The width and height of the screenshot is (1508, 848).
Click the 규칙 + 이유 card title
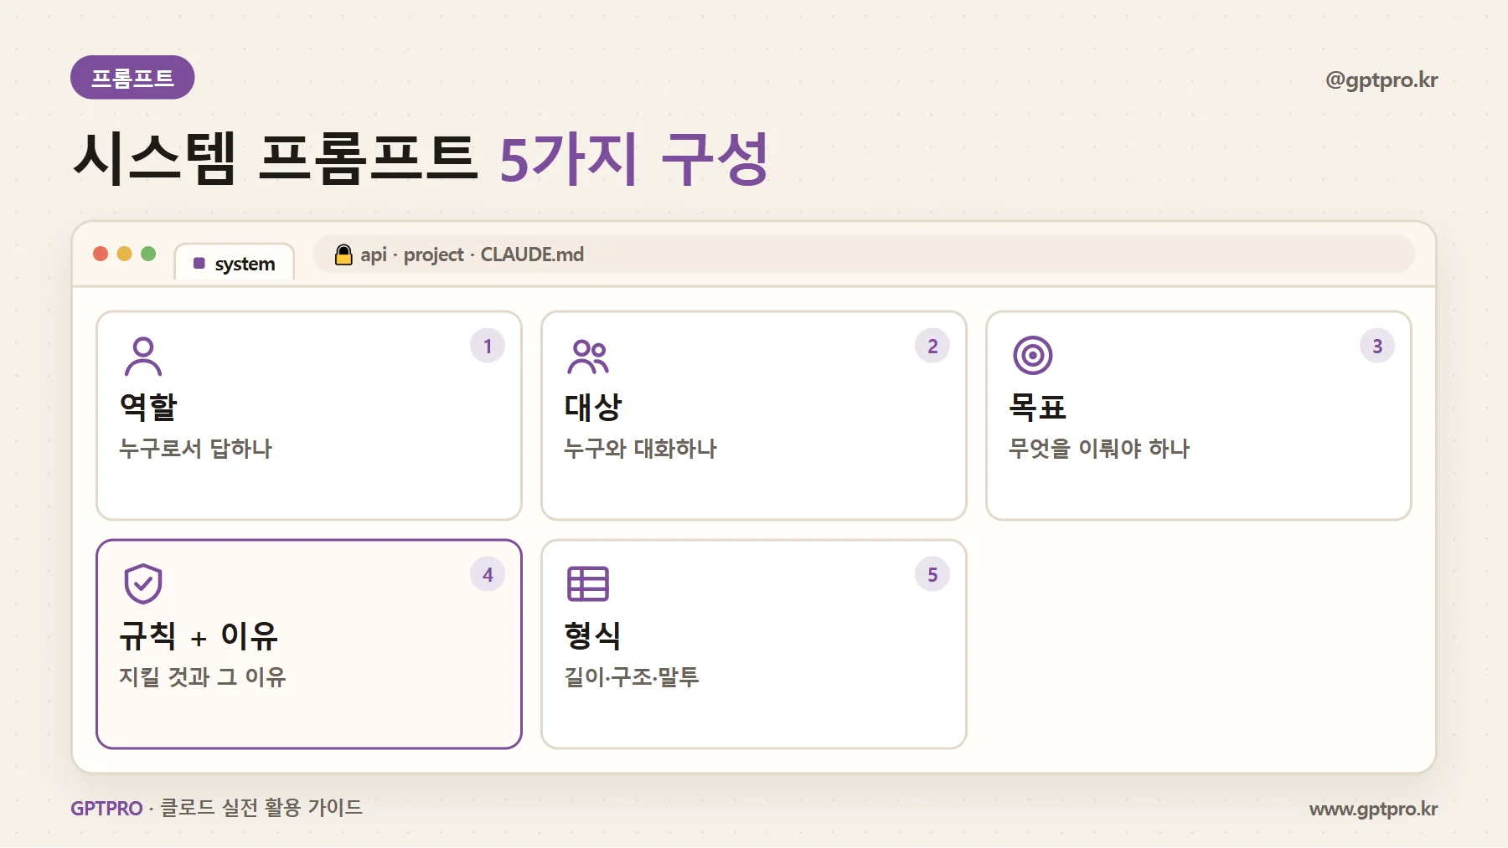tap(199, 635)
